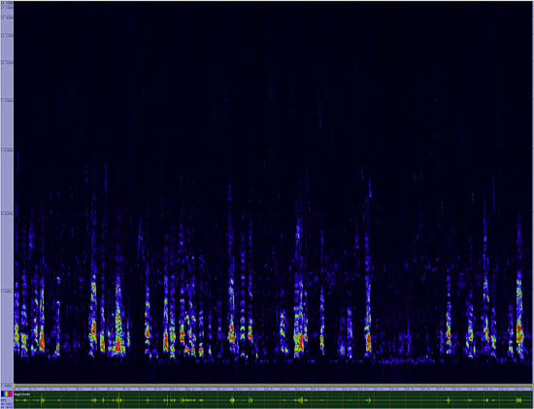Click the yellow position bar under the spectrogram
The image size is (534, 409).
tap(273, 385)
